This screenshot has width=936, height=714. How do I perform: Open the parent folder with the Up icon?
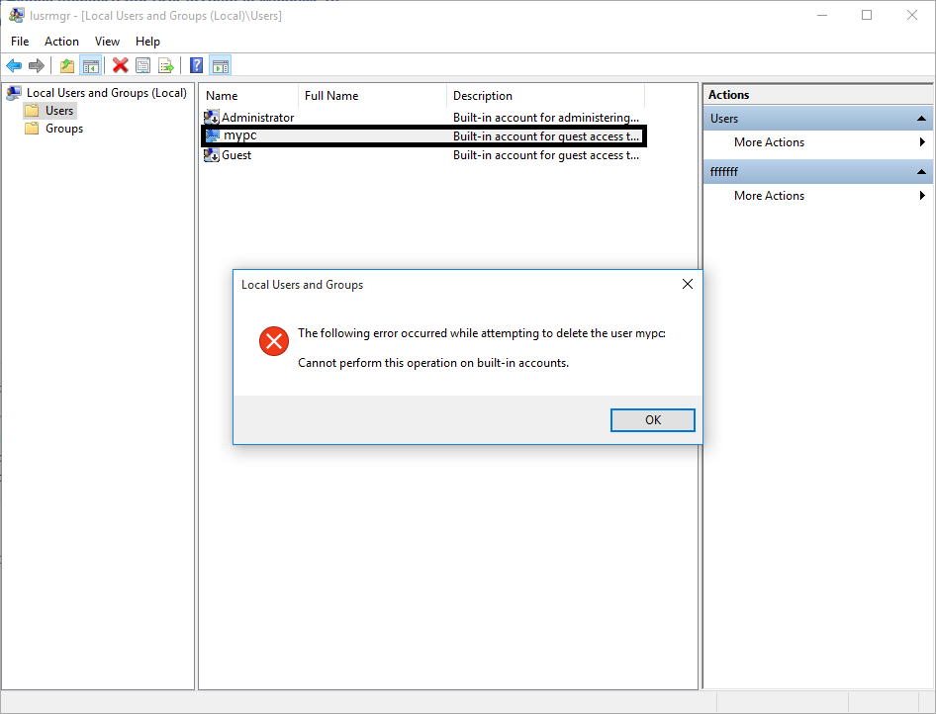(x=66, y=65)
